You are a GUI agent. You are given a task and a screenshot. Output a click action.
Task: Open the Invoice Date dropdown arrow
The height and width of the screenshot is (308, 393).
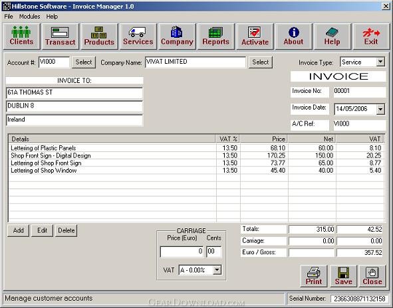point(380,110)
